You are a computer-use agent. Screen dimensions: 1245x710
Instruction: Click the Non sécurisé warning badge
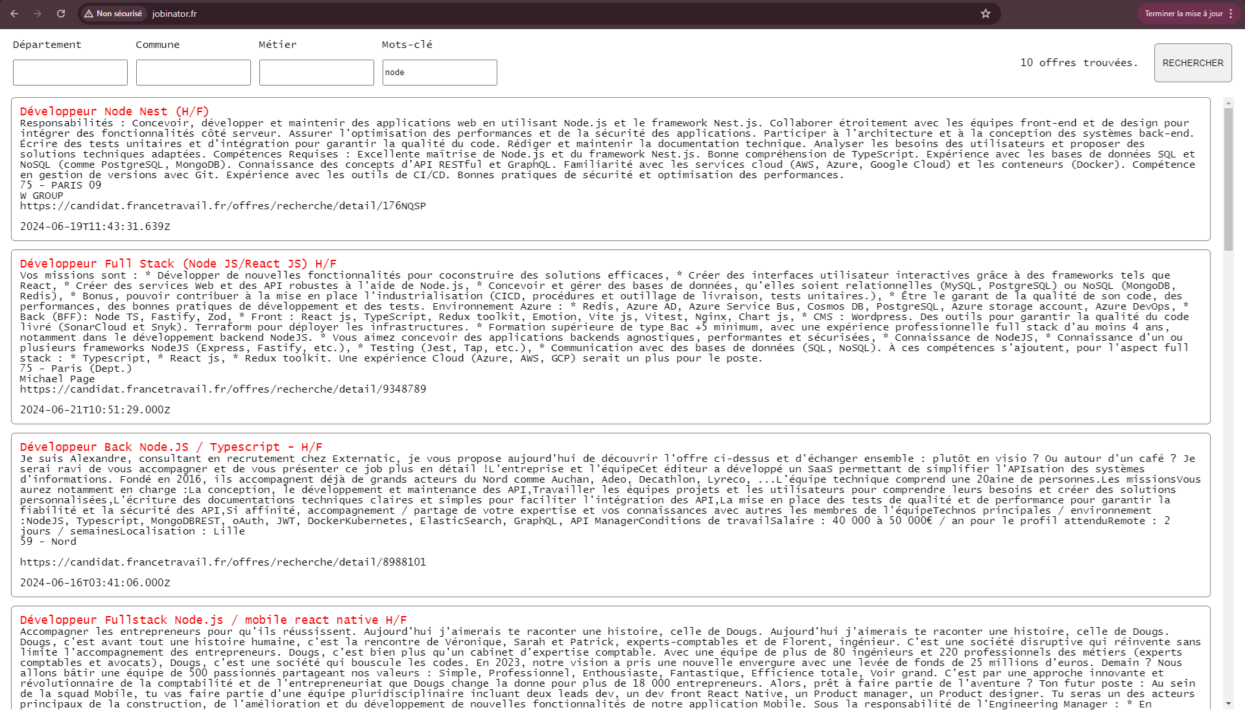[x=113, y=14]
